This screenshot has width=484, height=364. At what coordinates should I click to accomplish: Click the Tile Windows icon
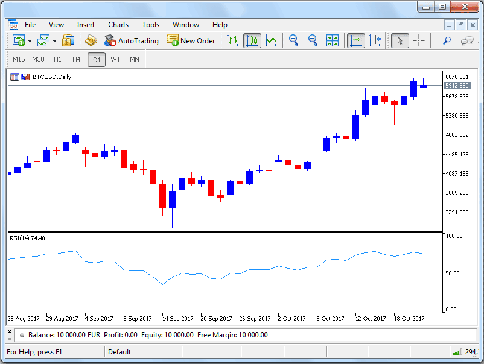pos(333,41)
